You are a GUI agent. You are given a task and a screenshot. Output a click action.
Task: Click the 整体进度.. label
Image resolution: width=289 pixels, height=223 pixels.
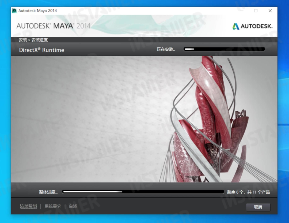48,192
